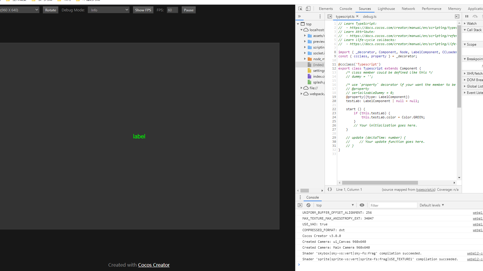483x271 pixels.
Task: Pause the game preview
Action: pos(189,10)
